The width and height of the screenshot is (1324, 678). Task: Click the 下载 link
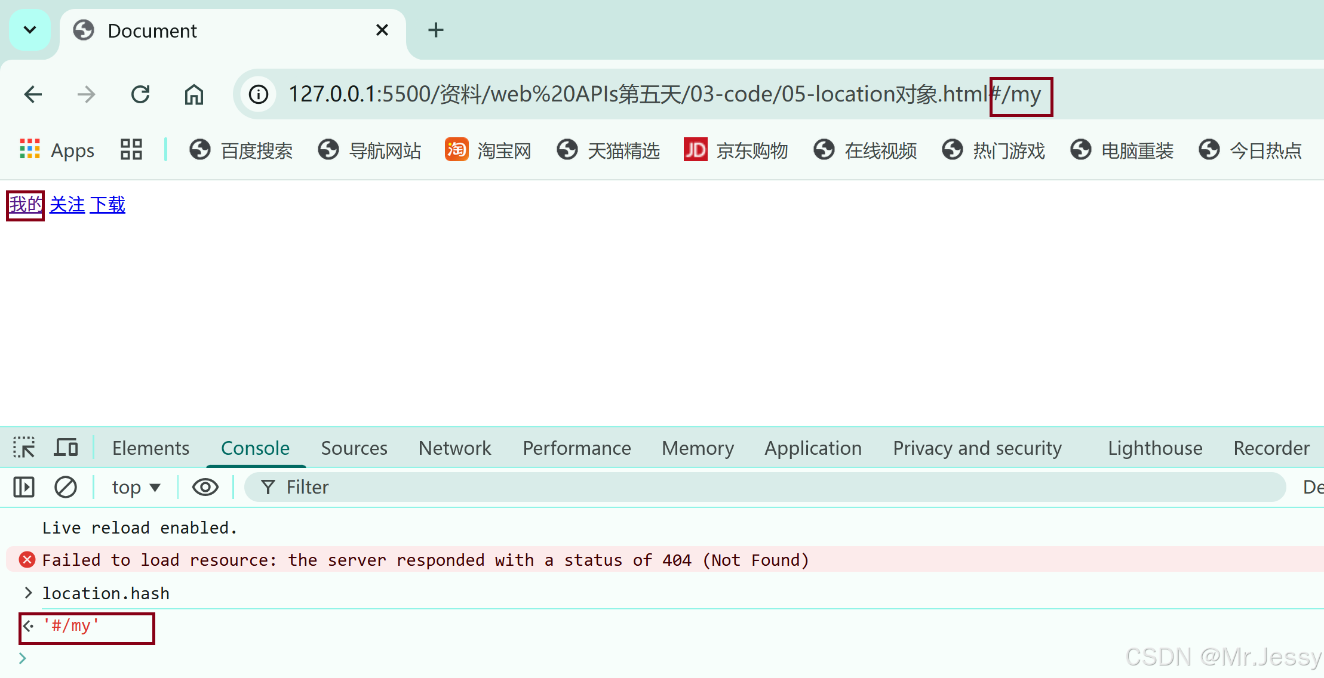(x=107, y=205)
